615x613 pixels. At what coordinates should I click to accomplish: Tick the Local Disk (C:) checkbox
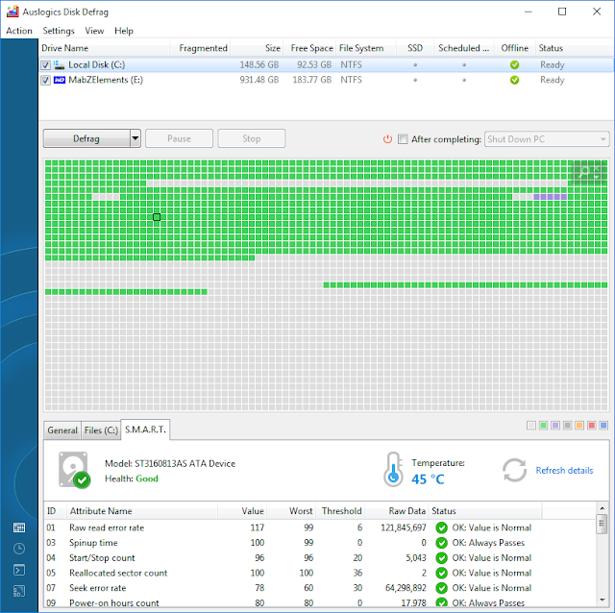click(45, 65)
